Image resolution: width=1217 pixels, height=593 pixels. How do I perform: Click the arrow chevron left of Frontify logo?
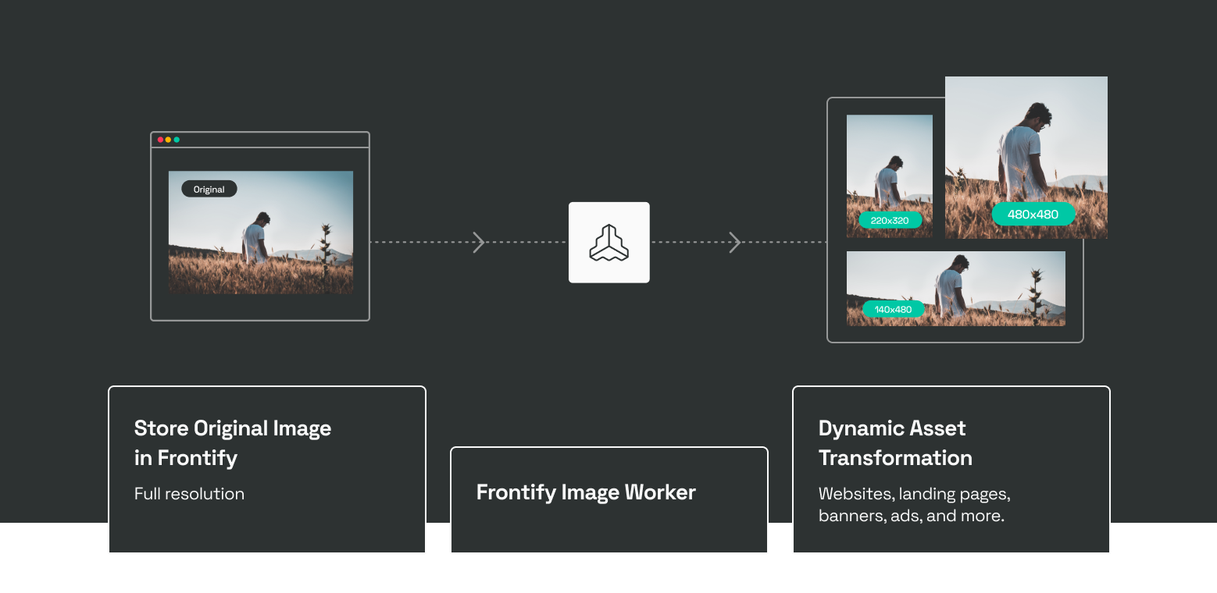click(x=479, y=243)
